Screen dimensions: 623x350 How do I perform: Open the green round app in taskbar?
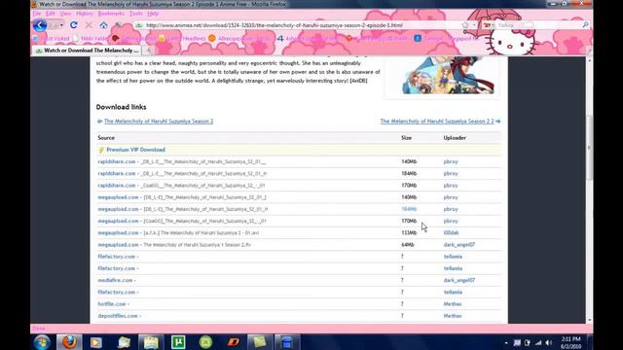(x=205, y=342)
